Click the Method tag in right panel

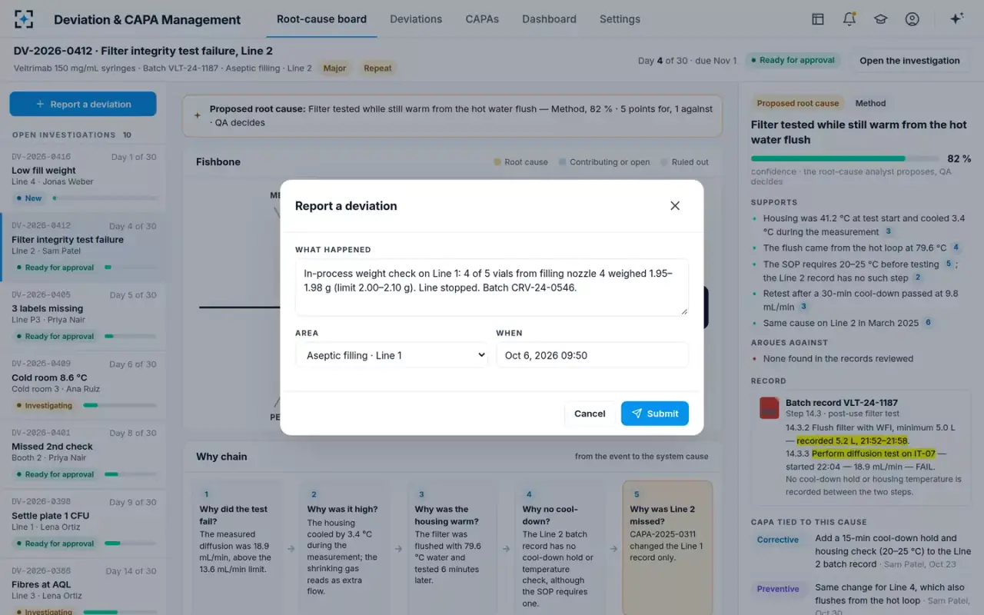click(870, 103)
